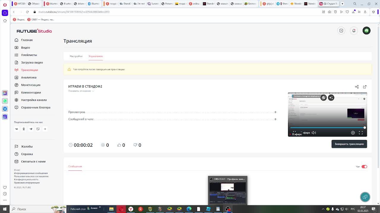Screen dimensions: 380x213
Task: Switch to the Управление tab
Action: [96, 56]
